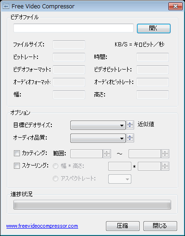Click down arrow on オーディオ品質 spinner
The width and height of the screenshot is (185, 236).
tap(130, 140)
